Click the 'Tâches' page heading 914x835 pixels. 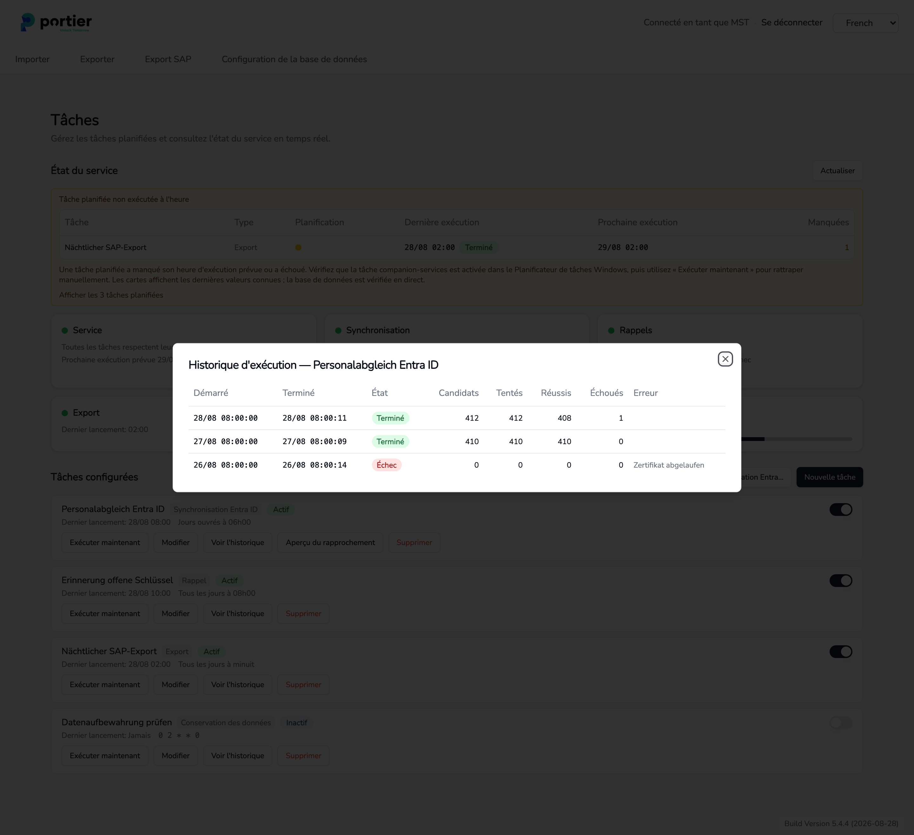[x=75, y=120]
